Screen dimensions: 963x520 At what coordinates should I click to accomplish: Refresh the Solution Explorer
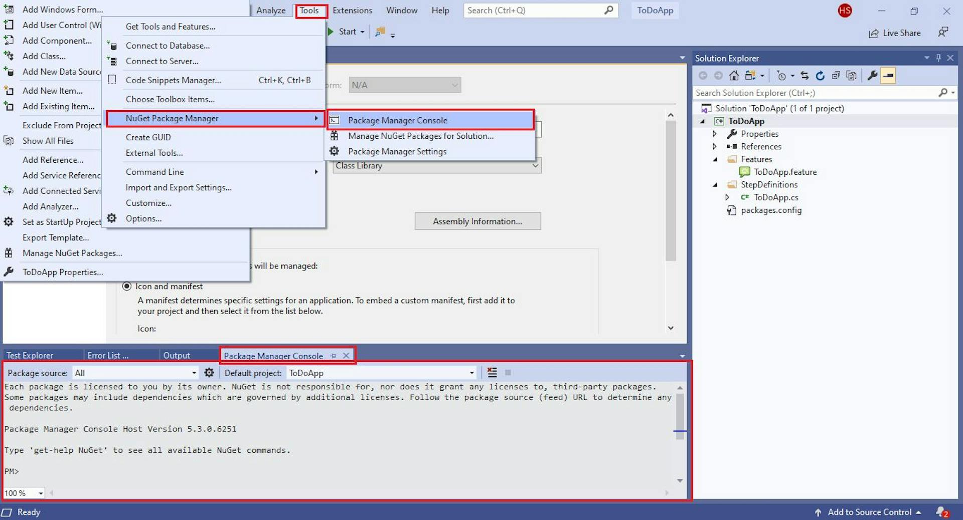pos(820,75)
